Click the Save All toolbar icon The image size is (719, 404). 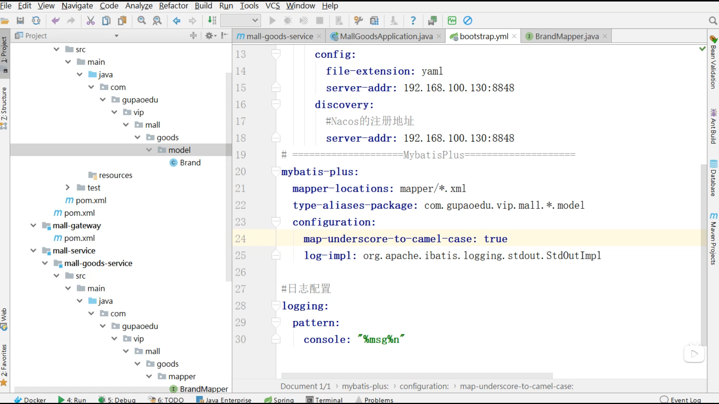20,21
